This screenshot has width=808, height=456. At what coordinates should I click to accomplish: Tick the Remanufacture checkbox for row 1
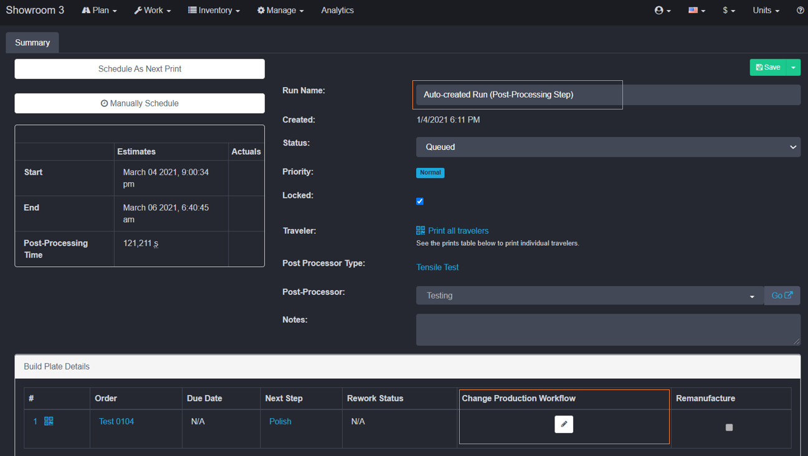pos(729,427)
